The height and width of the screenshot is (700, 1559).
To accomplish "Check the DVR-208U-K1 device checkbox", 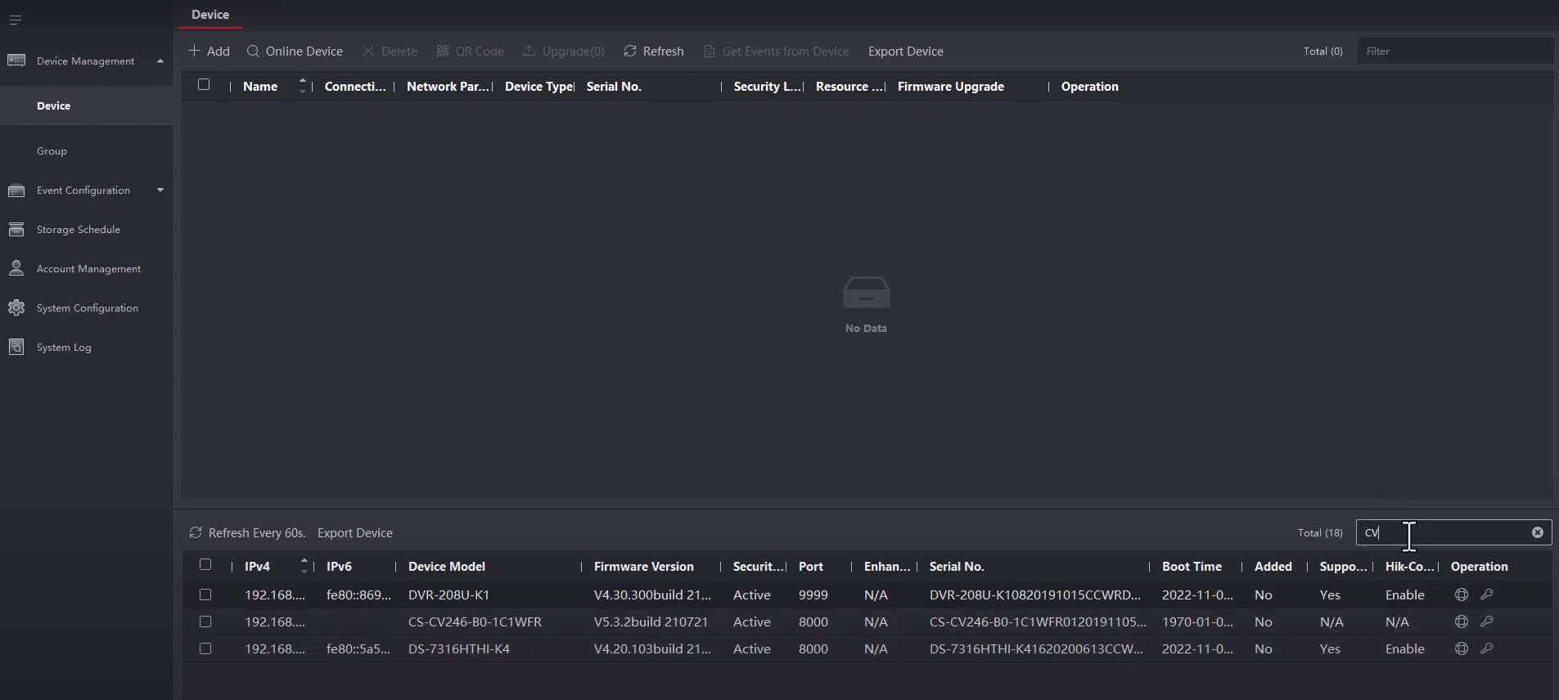I will (205, 595).
